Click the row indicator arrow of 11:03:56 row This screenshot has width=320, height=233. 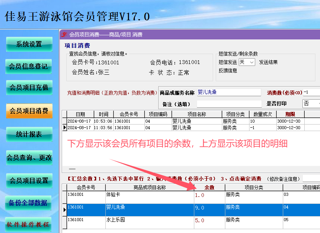[x=64, y=128]
